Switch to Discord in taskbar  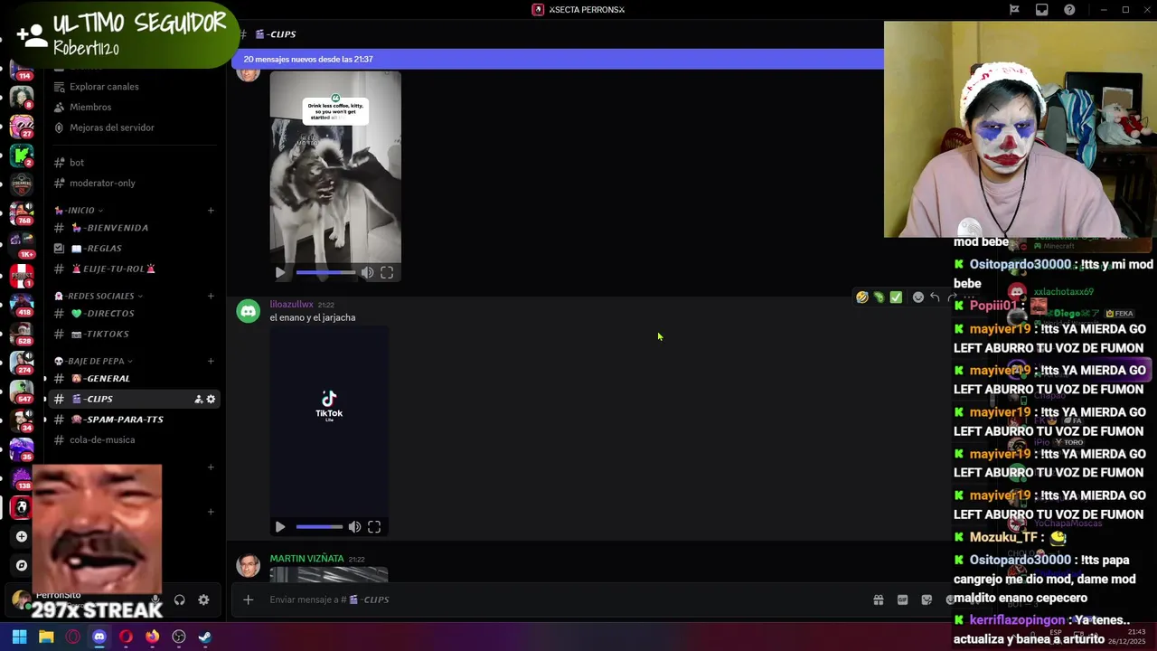(x=99, y=637)
